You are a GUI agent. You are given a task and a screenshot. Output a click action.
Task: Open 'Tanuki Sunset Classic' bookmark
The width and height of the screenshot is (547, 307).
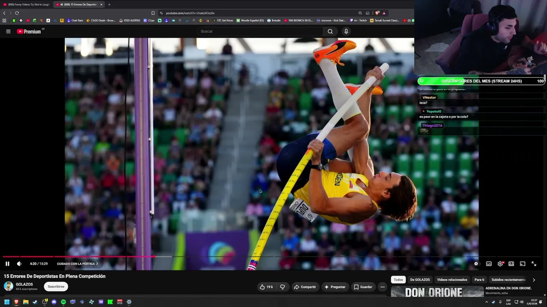(x=385, y=20)
